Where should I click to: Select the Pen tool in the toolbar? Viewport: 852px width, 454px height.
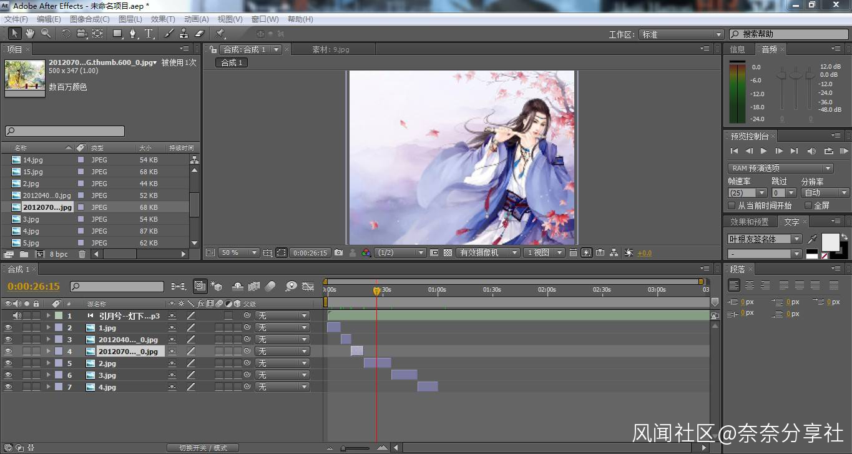tap(133, 34)
